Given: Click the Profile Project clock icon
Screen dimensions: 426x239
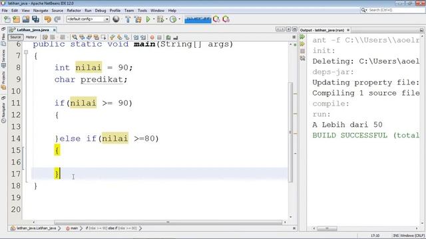Looking at the screenshot, I should coord(173,19).
